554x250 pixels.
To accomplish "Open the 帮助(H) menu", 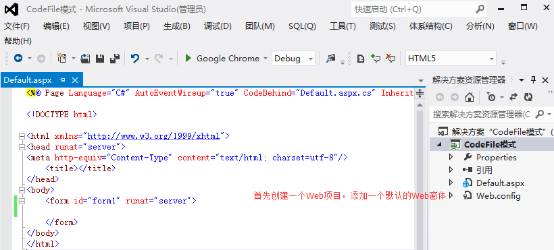I will tap(18, 41).
